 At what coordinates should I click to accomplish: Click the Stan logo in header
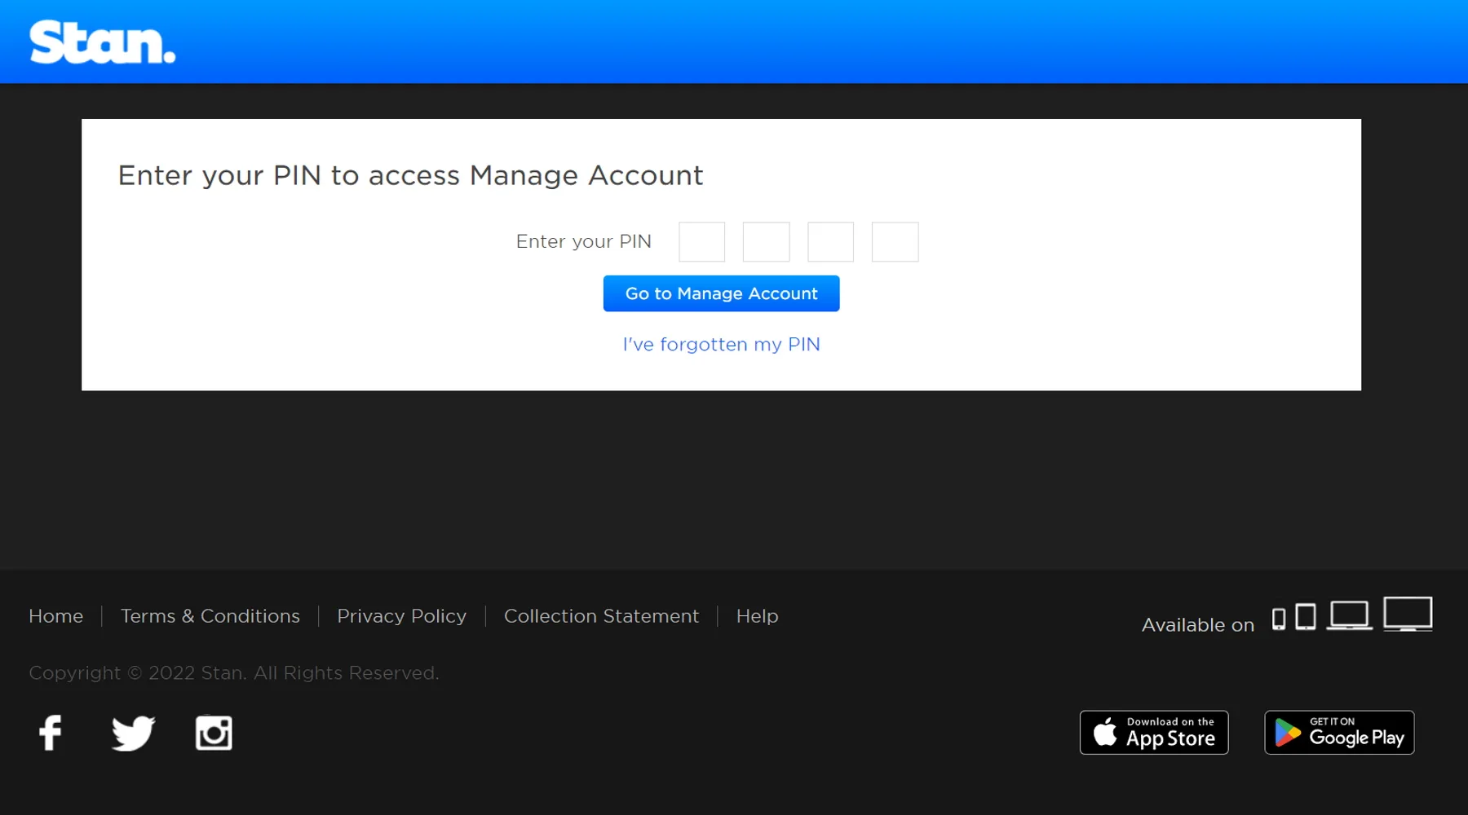tap(102, 42)
